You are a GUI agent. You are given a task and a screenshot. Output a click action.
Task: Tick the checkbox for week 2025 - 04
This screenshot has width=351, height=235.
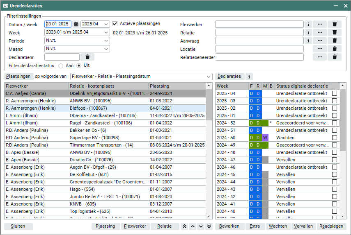point(335,93)
